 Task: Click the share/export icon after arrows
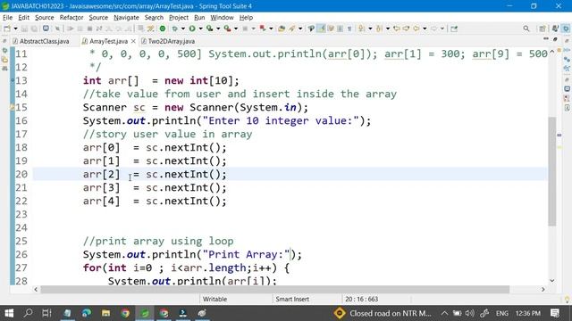tap(454, 29)
